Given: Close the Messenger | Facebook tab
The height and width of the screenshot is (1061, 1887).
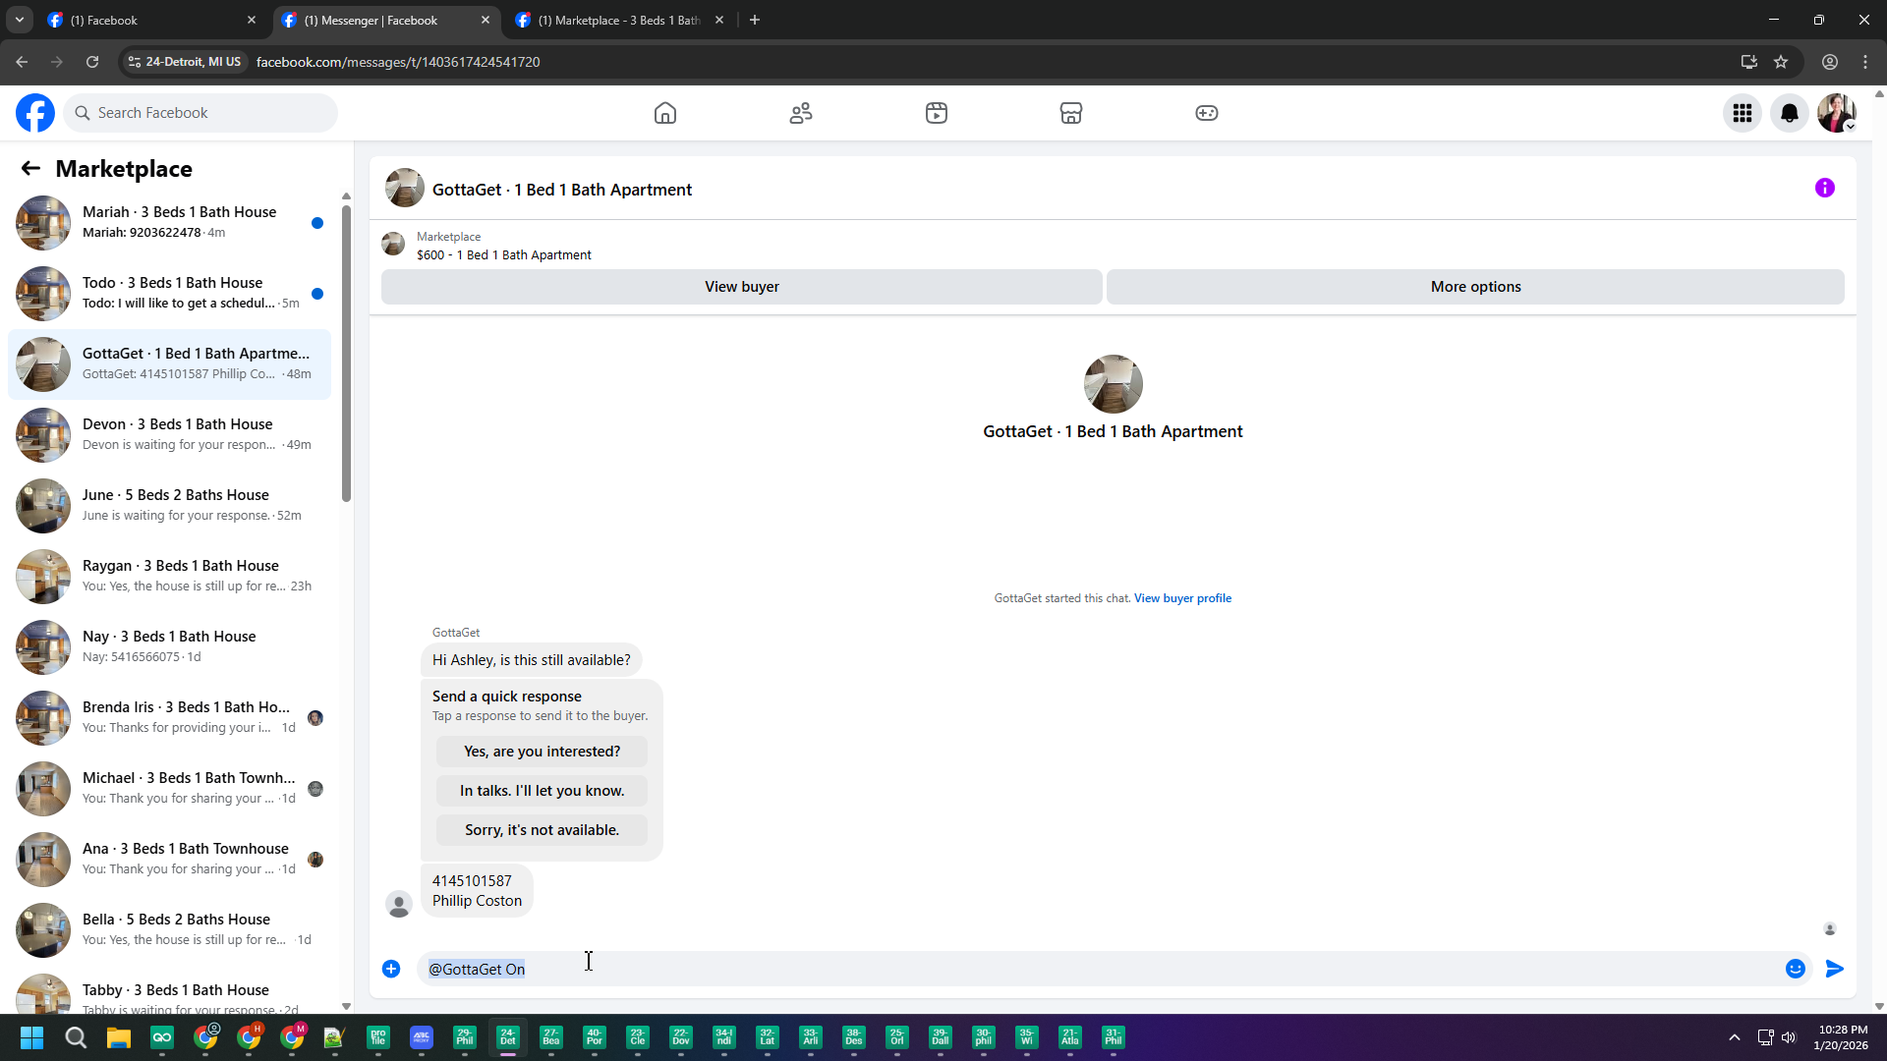Looking at the screenshot, I should click(486, 21).
